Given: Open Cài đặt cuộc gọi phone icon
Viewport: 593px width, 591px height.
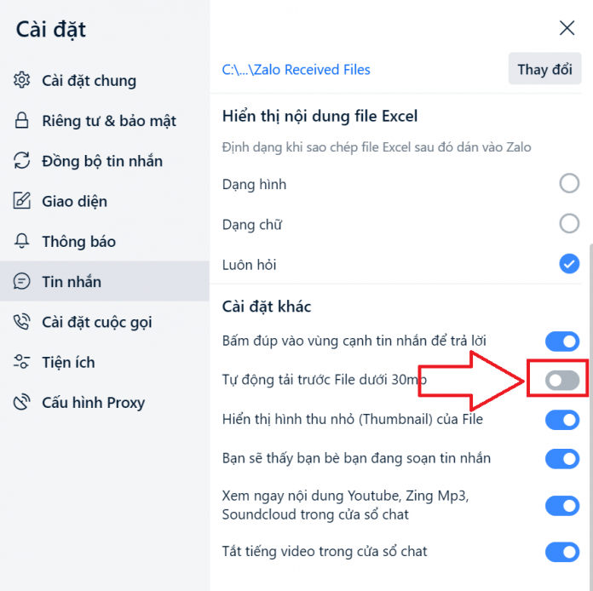Looking at the screenshot, I should pyautogui.click(x=21, y=322).
